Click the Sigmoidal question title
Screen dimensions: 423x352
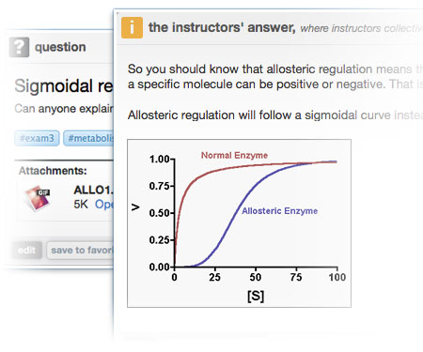pos(64,86)
